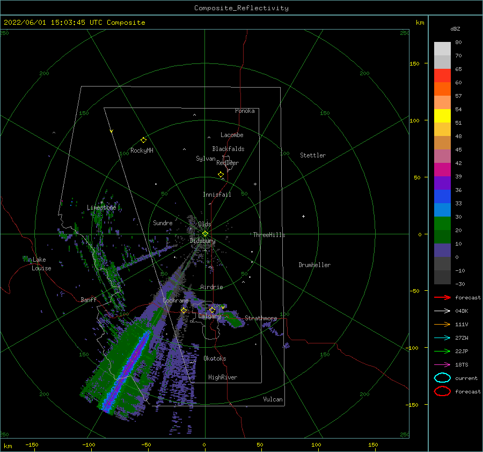Image resolution: width=483 pixels, height=452 pixels.
Task: Select the purple 36-39 dBZ swatch
Action: 442,183
